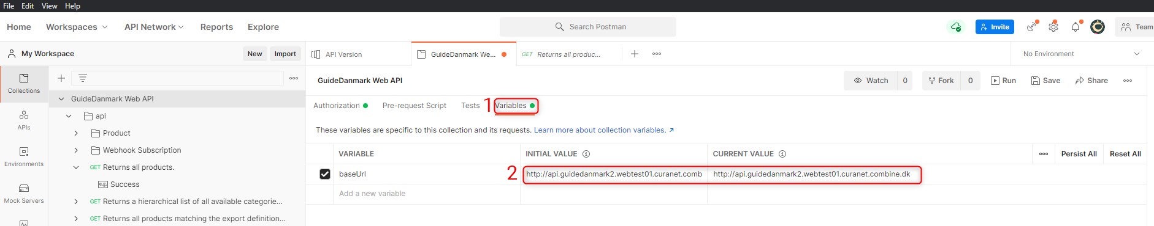Open the Mock Servers sidebar panel
Screen dimensions: 1154x226
point(24,194)
